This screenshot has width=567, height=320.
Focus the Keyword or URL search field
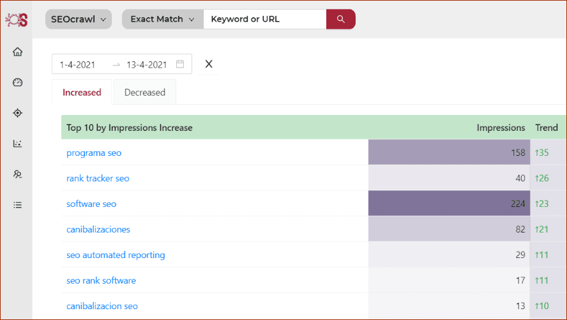pyautogui.click(x=265, y=19)
